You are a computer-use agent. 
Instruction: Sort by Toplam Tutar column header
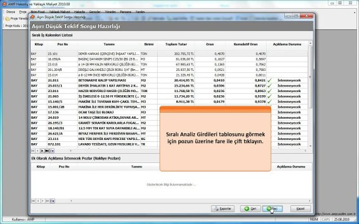[176, 44]
